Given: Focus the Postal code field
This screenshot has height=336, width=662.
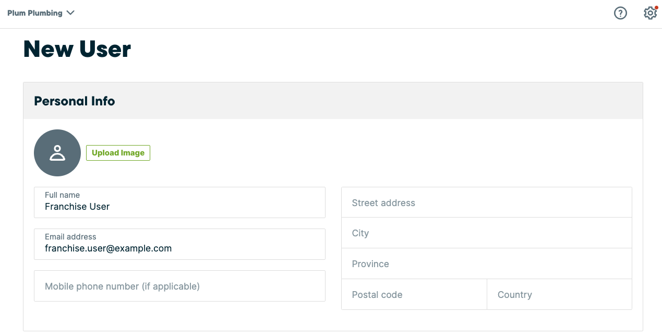Looking at the screenshot, I should [x=414, y=294].
